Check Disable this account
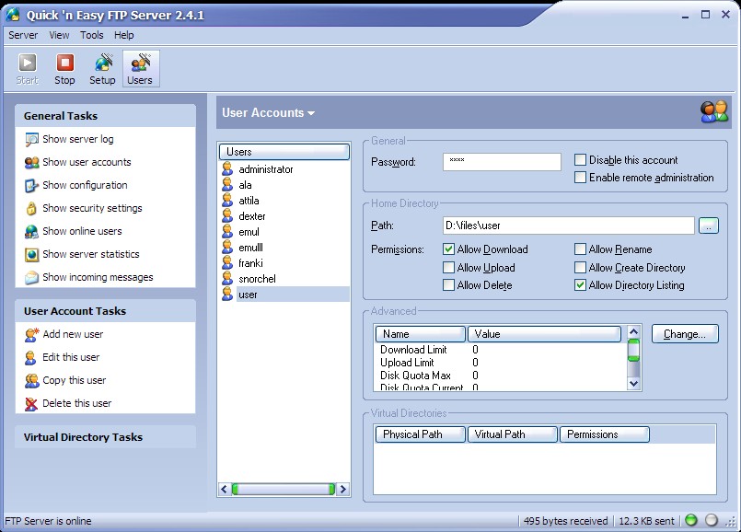Image resolution: width=741 pixels, height=532 pixels. coord(580,160)
